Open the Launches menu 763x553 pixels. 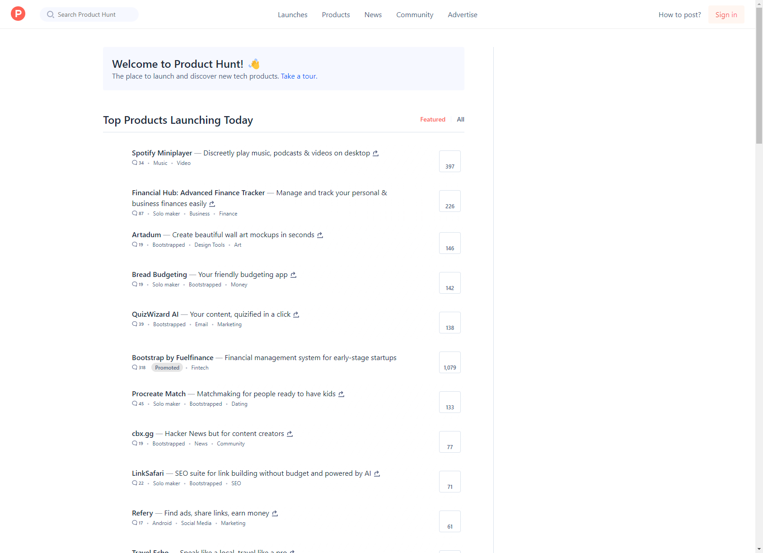coord(293,14)
